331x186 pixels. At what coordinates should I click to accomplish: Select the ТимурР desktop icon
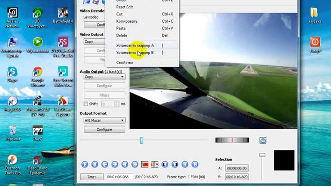click(315, 45)
